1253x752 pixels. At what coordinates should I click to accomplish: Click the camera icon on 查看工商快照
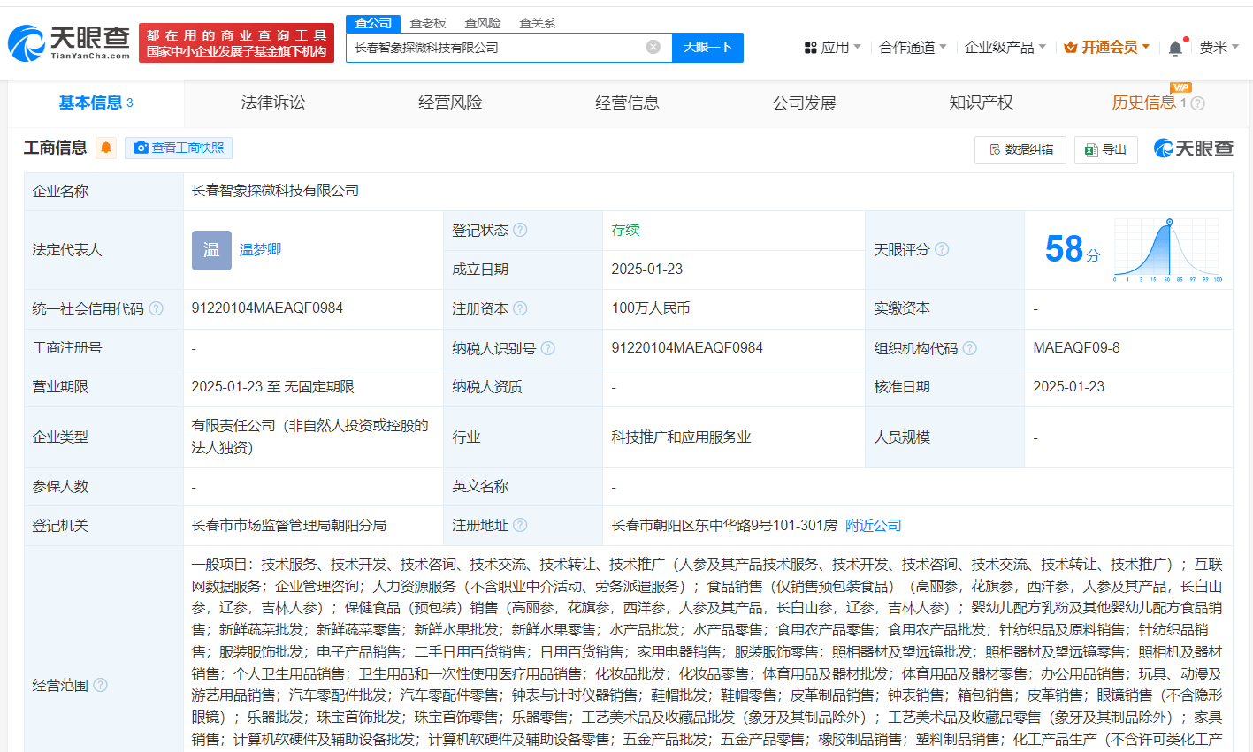pos(140,148)
